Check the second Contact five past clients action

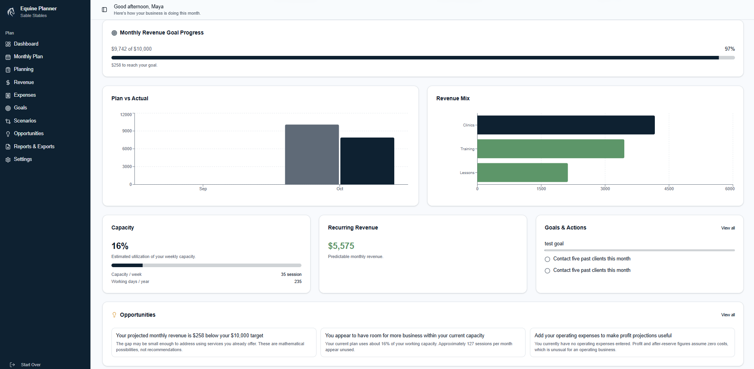547,271
